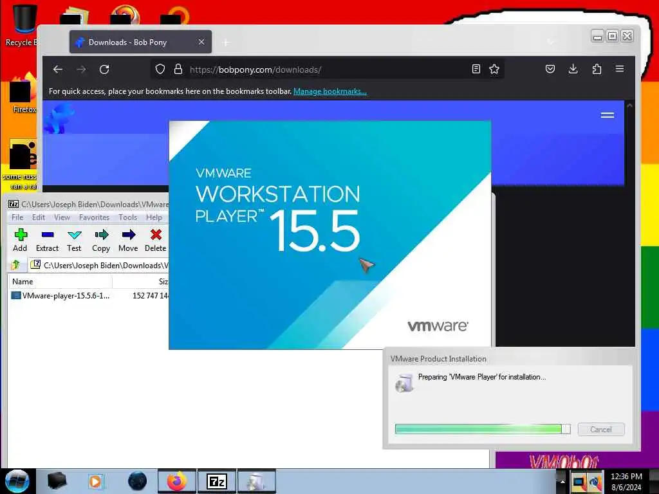Open the Windows Start orb
Screen dimensions: 659x494
click(17, 481)
